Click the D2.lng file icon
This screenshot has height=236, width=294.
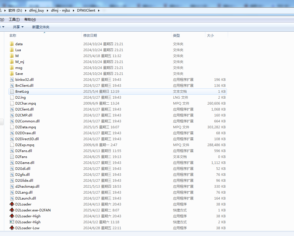tap(12, 97)
